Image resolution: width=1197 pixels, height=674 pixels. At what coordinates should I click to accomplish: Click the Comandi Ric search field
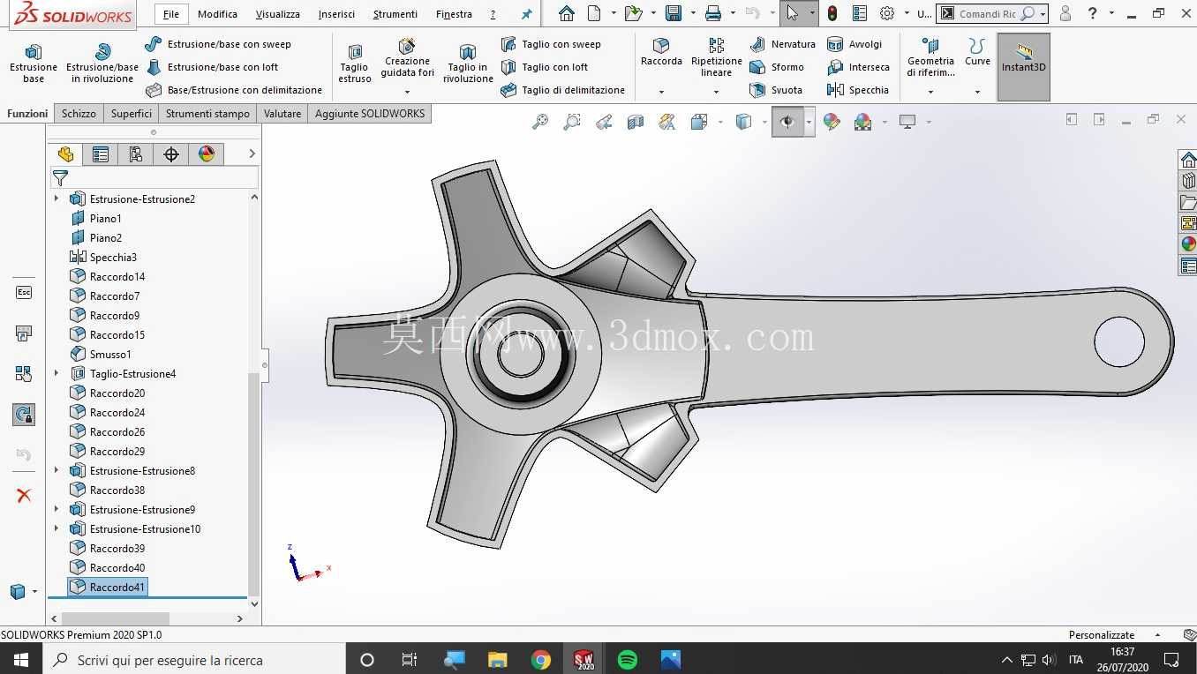point(992,14)
